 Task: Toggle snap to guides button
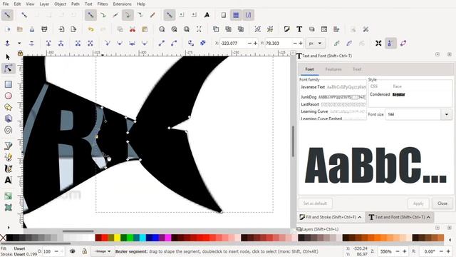coord(248,15)
